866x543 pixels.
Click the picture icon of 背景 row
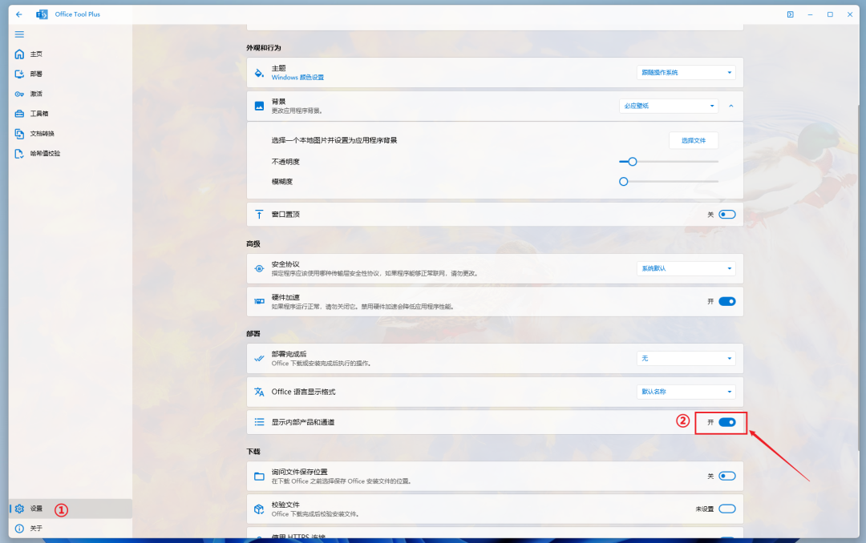[x=259, y=106]
